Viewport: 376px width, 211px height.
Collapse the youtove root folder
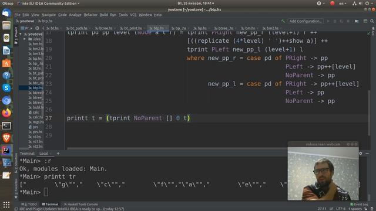pyautogui.click(x=21, y=34)
